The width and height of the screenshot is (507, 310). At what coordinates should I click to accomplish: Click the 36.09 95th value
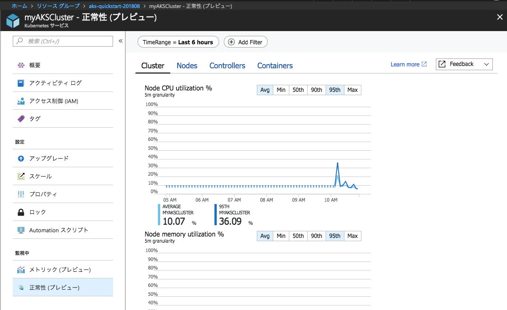(x=230, y=221)
